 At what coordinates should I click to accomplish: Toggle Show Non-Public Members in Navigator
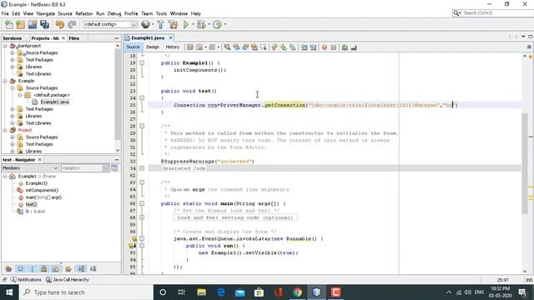click(x=44, y=268)
